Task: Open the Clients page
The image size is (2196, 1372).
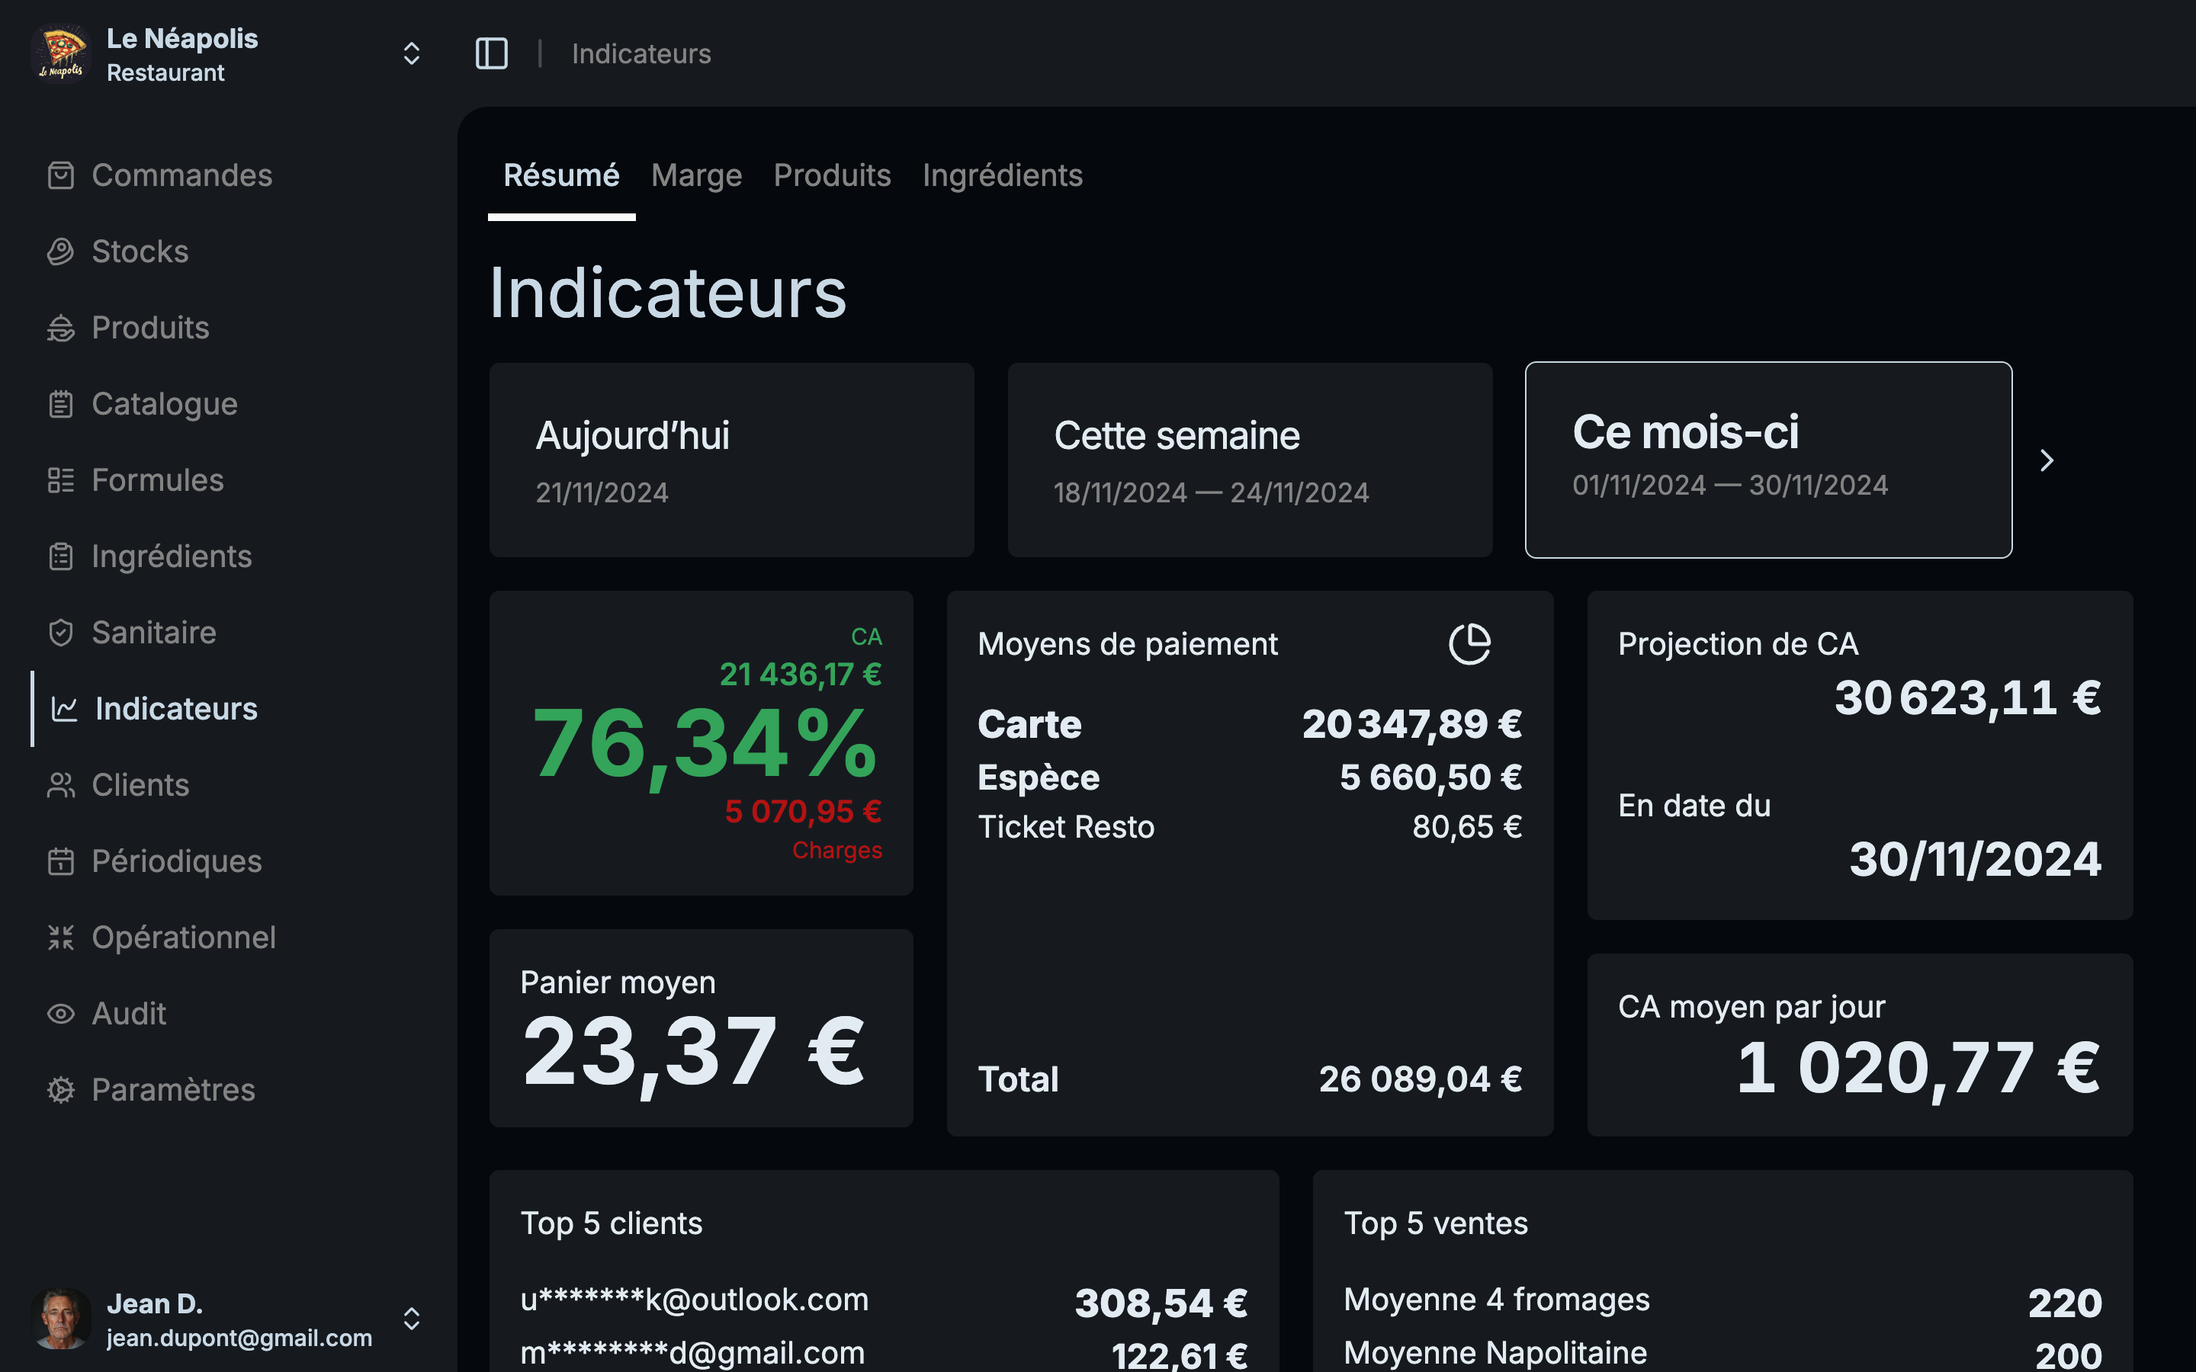Action: [x=140, y=785]
